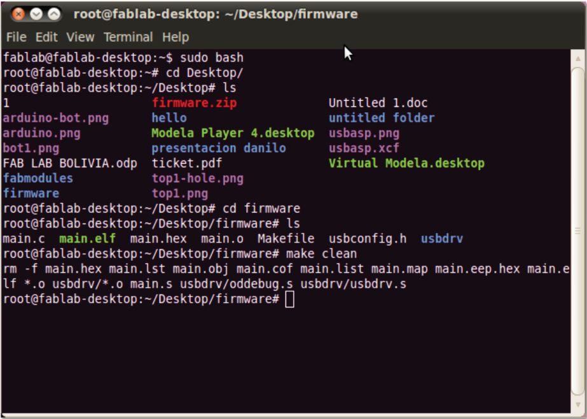Click usbdrv/oddebug.s in rm output
The image size is (587, 419).
(x=237, y=284)
